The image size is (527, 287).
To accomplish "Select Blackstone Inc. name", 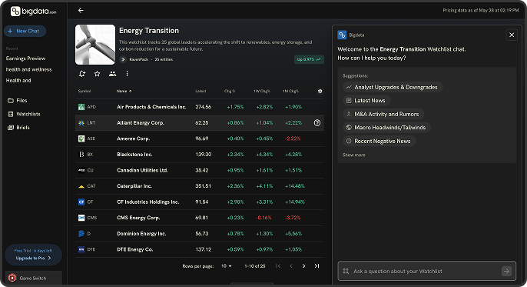I will pyautogui.click(x=134, y=155).
